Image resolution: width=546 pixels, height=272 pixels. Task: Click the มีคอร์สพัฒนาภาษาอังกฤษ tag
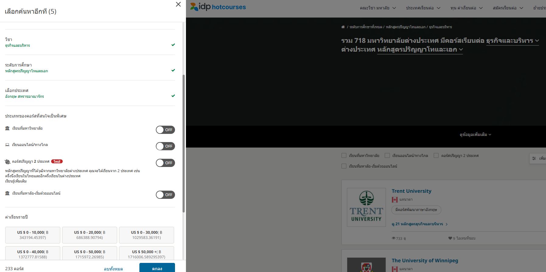coord(416,210)
